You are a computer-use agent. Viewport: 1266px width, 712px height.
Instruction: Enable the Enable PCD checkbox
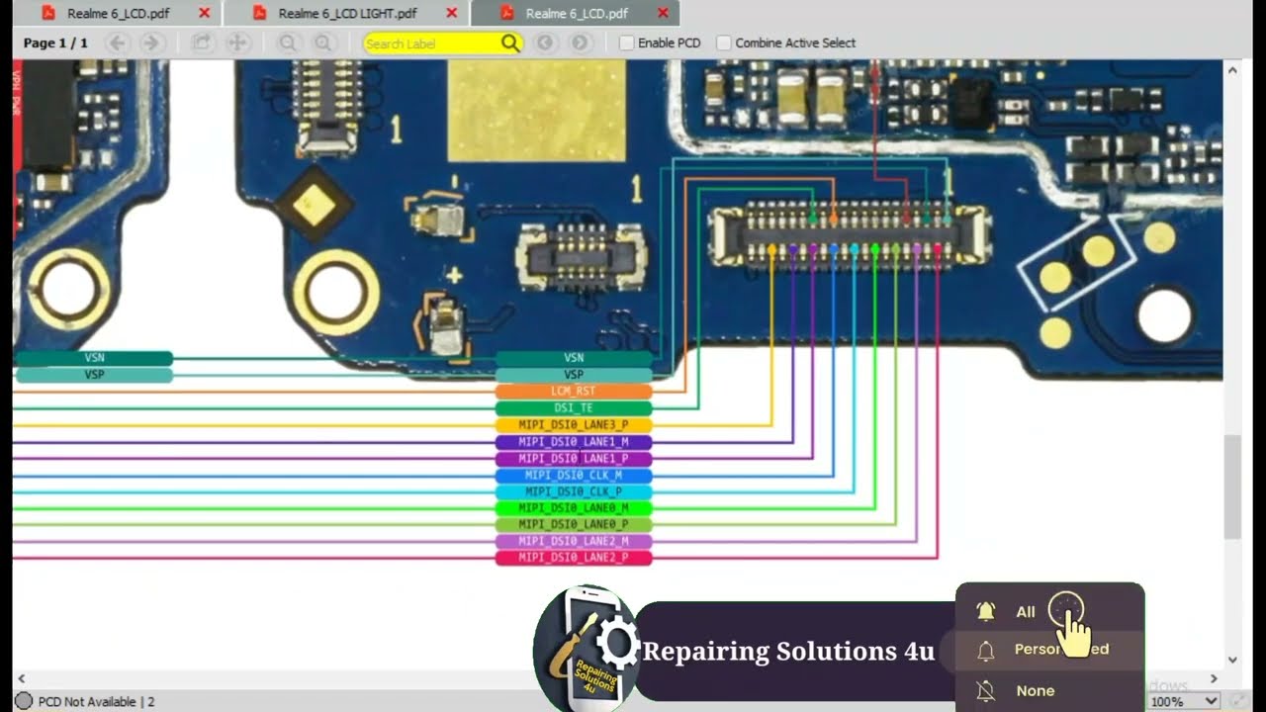point(626,43)
